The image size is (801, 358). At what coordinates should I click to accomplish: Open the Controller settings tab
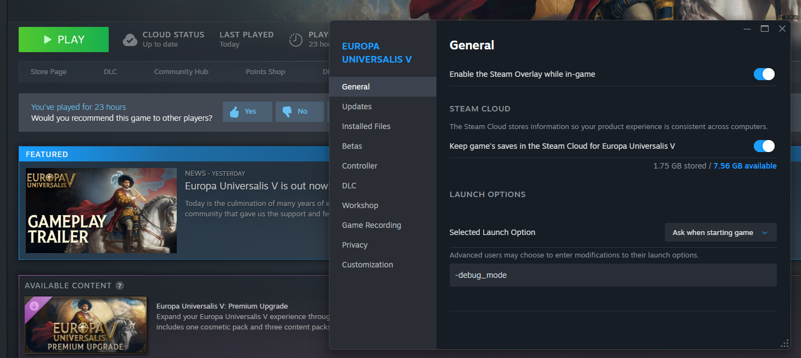383,166
